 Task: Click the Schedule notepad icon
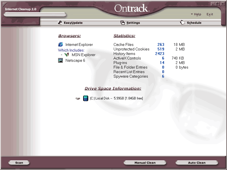pyautogui.click(x=182, y=23)
